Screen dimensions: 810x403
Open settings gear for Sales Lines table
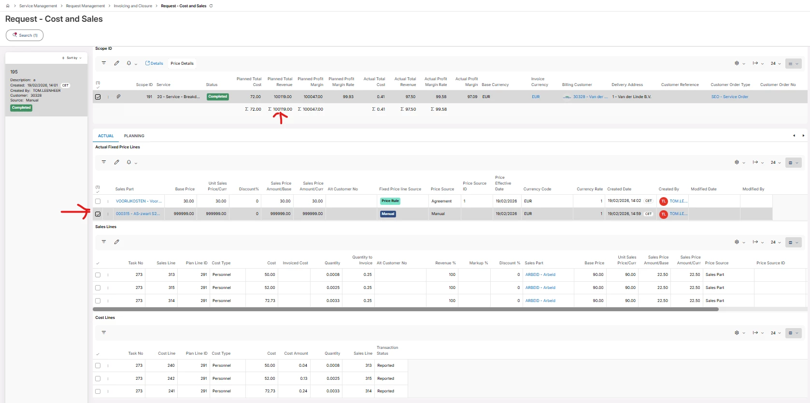pos(737,242)
